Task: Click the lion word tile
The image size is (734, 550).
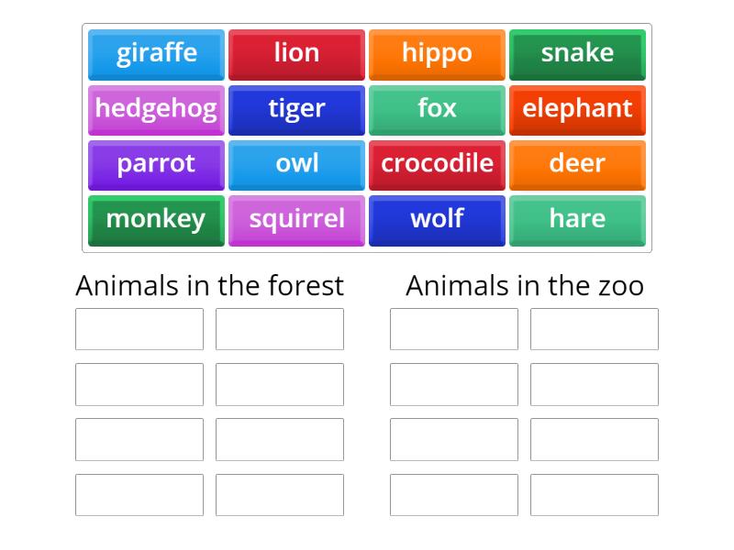Action: tap(295, 54)
